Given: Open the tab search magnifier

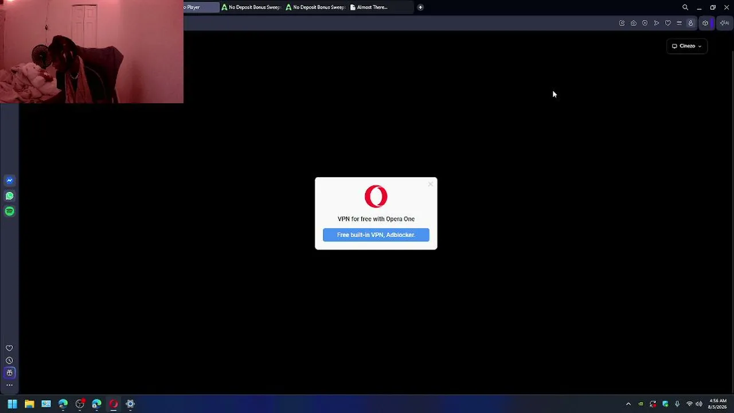Looking at the screenshot, I should click(685, 7).
